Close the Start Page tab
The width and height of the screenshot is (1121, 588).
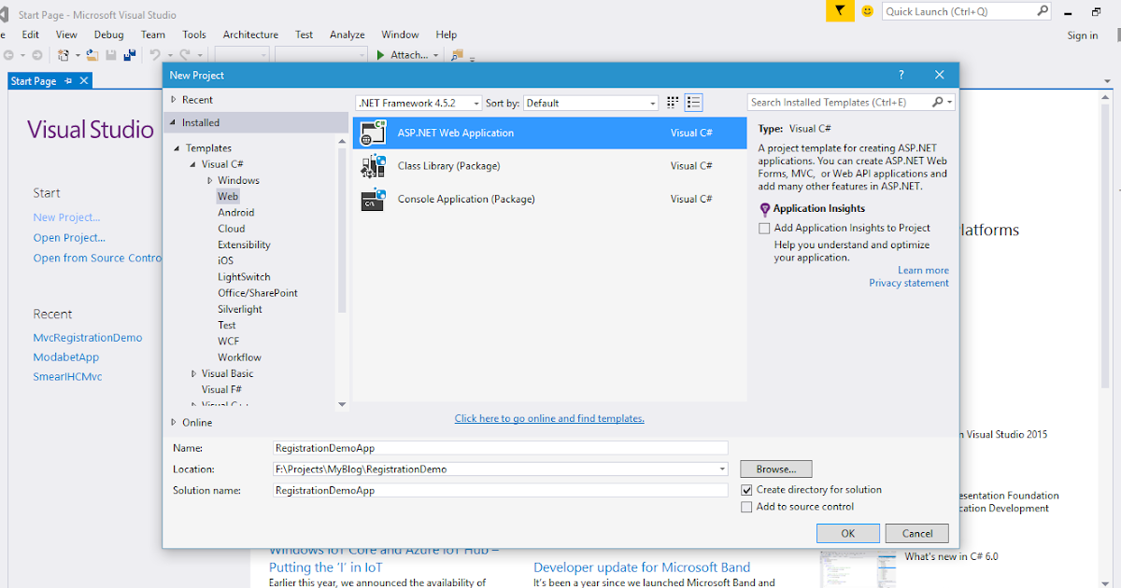[x=84, y=81]
